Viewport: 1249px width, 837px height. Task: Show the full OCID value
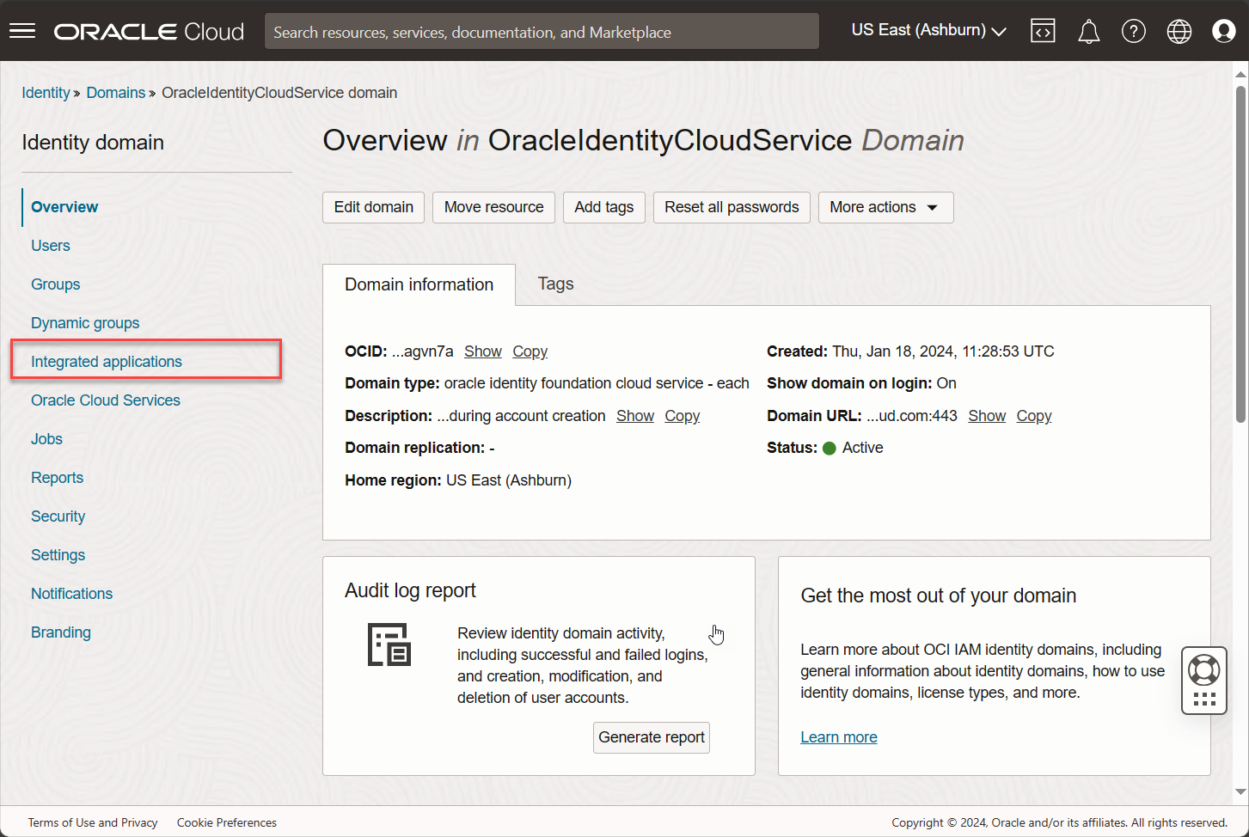(482, 351)
